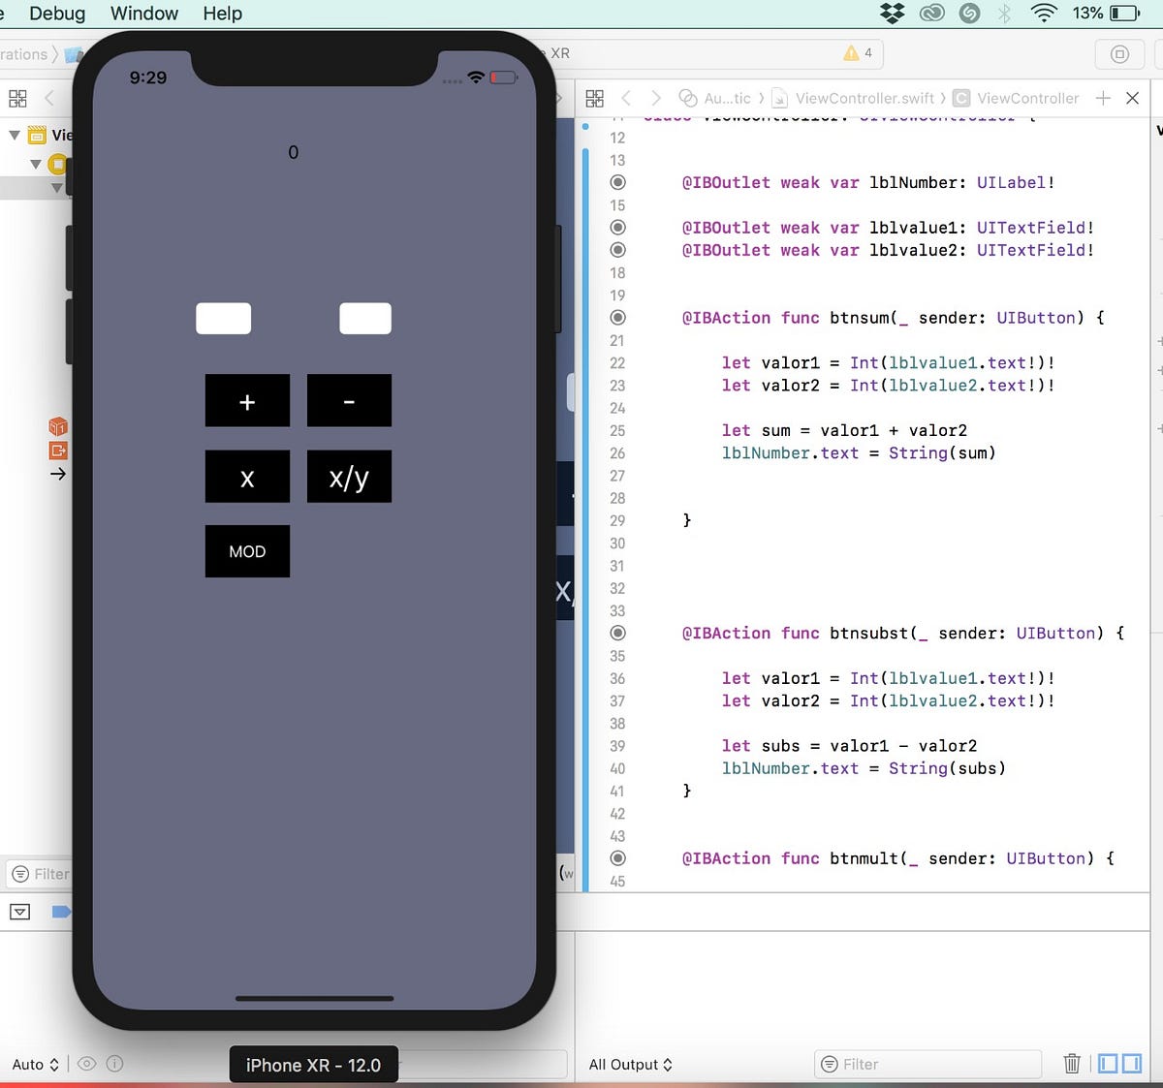Select ViewController.swift in the jump bar
The image size is (1163, 1088).
[x=853, y=98]
